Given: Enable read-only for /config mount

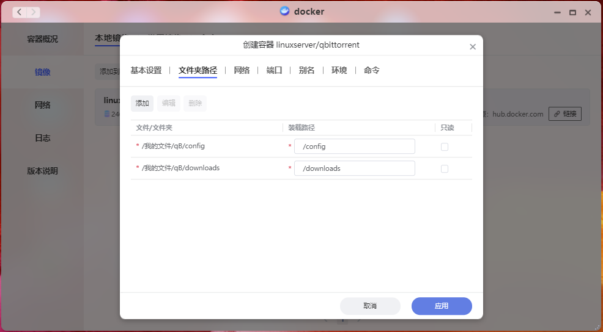Looking at the screenshot, I should (x=445, y=146).
